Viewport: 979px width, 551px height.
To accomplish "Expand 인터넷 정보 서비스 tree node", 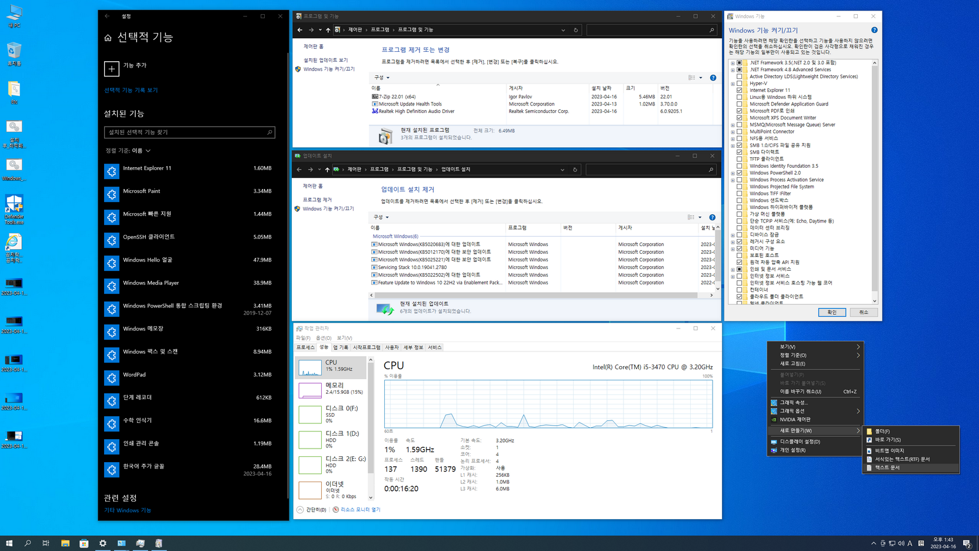I will point(733,276).
